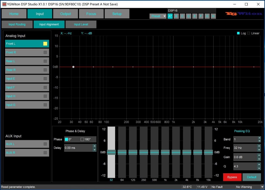The image size is (265, 190).
Task: Click the 125 Hz EQ slider handle
Action: [x=133, y=152]
